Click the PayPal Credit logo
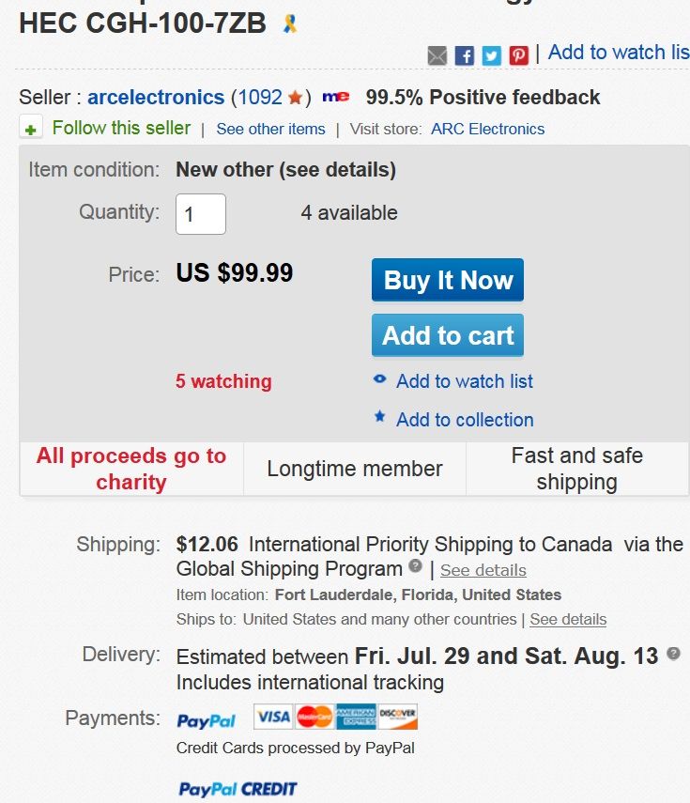The width and height of the screenshot is (690, 803). click(x=238, y=789)
